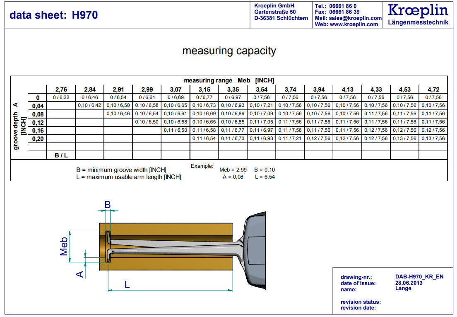Click the 'data sheet: H970' title

click(54, 15)
